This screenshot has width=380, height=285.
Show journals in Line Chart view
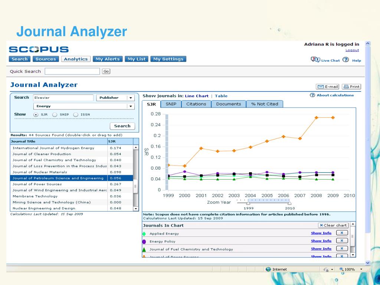click(x=197, y=96)
